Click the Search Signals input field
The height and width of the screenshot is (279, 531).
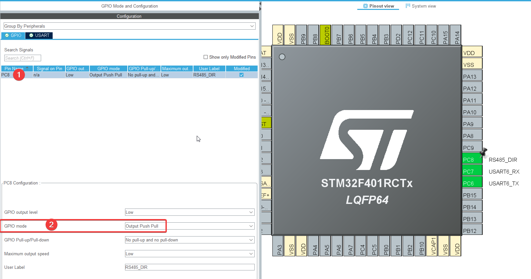[22, 58]
